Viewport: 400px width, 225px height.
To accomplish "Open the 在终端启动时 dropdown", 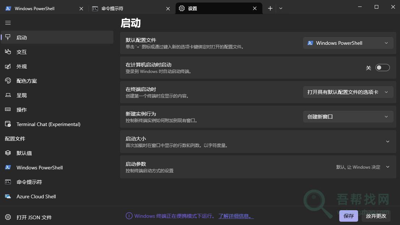I will pyautogui.click(x=348, y=92).
